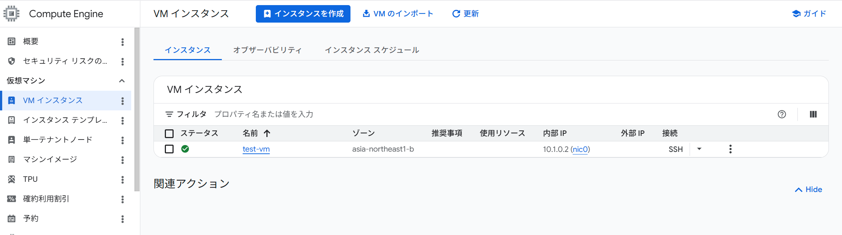Screen dimensions: 842x235
Task: Open the more menu for TPU
Action: pos(122,180)
